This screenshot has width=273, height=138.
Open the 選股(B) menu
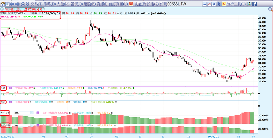pos(90,4)
